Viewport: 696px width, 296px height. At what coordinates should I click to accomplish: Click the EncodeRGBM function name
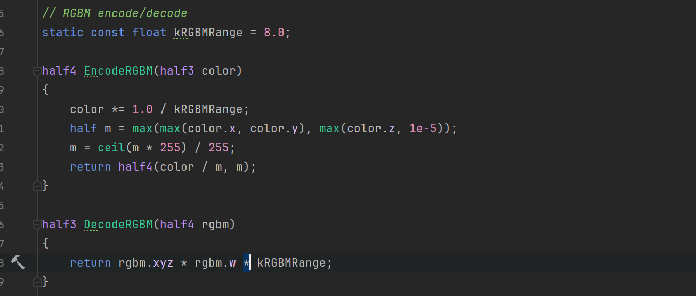click(118, 70)
